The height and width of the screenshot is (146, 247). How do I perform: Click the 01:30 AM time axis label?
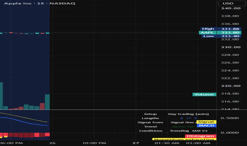(x=167, y=143)
